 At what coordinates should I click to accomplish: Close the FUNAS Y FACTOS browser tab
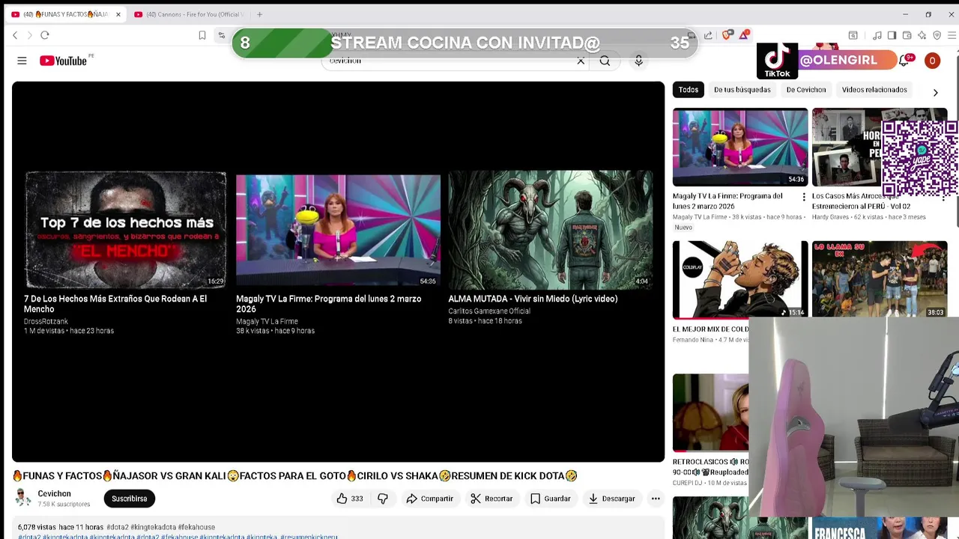tap(118, 14)
